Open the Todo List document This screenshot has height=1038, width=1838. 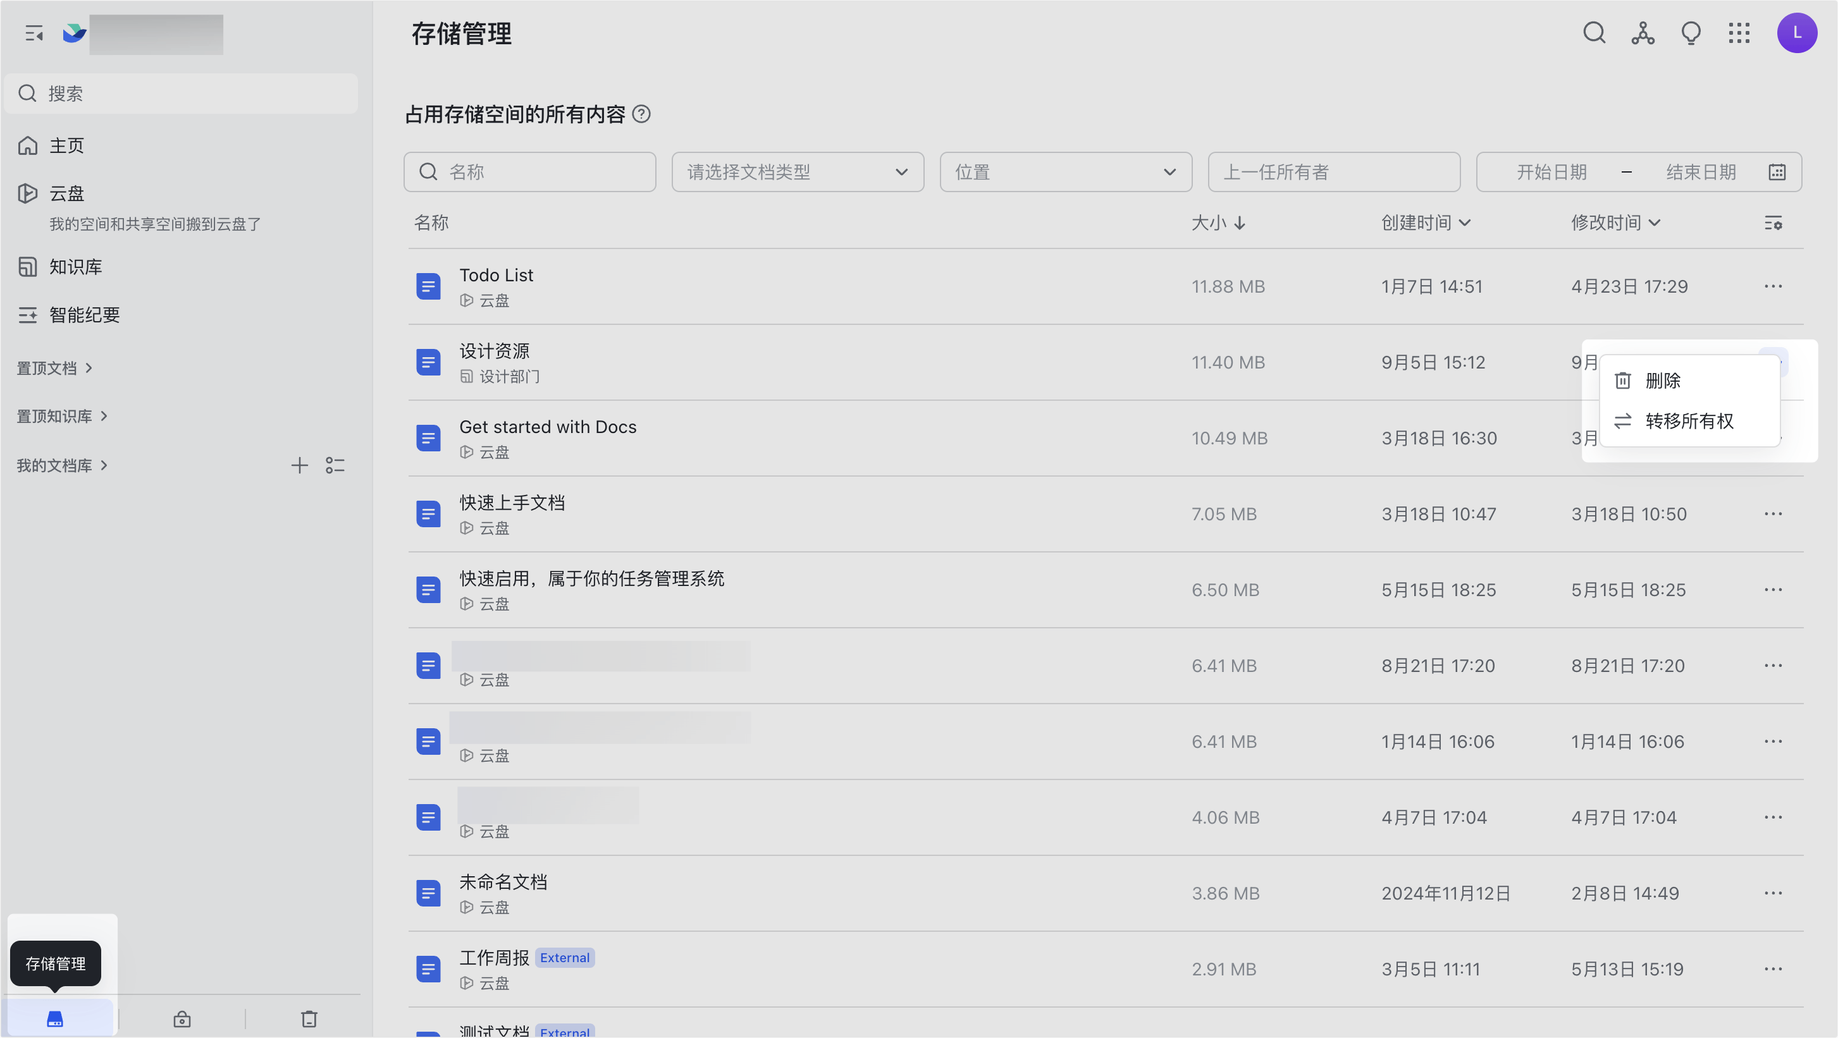click(x=496, y=275)
